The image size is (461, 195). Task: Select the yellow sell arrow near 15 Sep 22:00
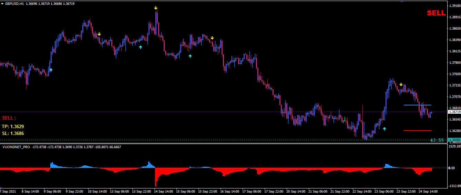coord(212,38)
